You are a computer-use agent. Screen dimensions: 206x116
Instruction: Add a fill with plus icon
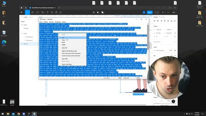click(x=175, y=56)
